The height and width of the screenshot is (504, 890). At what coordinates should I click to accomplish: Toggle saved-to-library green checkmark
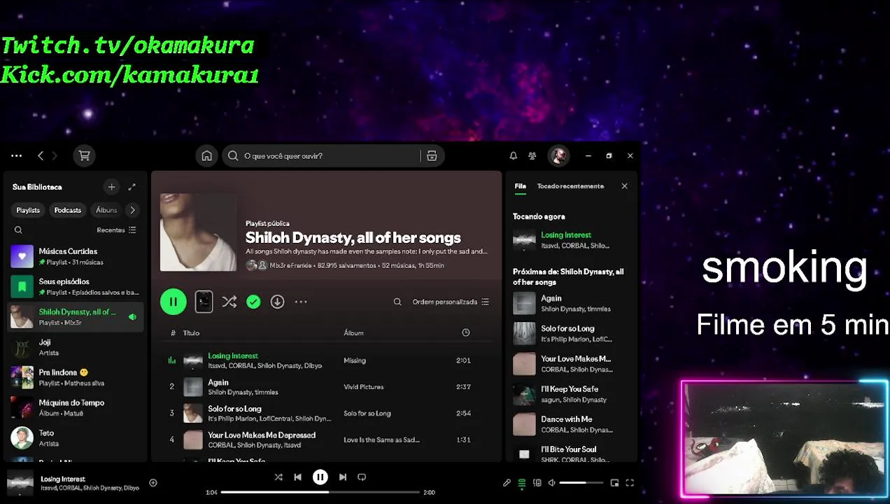pyautogui.click(x=253, y=302)
